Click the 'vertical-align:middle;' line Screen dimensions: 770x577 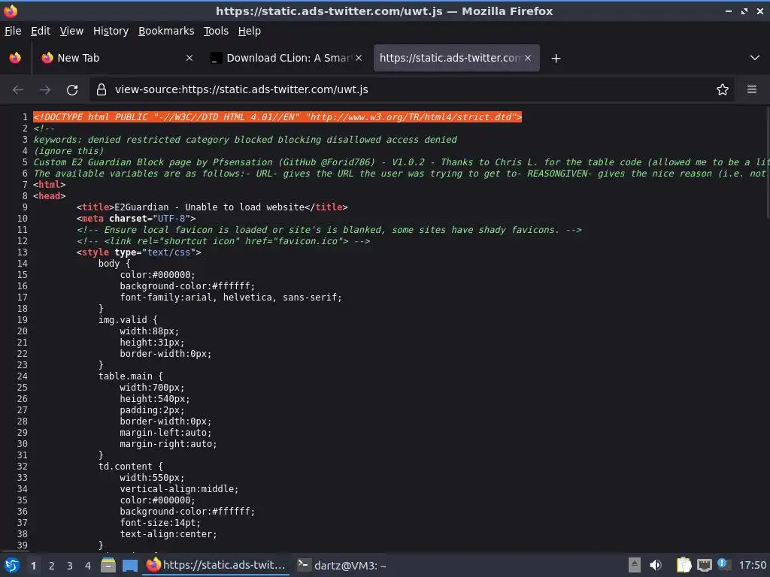click(x=179, y=489)
